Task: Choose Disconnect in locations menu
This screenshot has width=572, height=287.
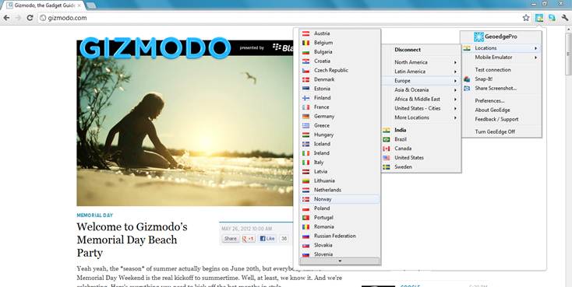Action: 408,50
